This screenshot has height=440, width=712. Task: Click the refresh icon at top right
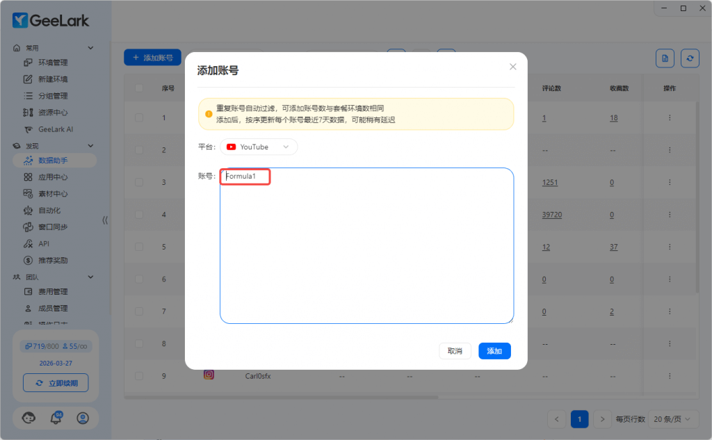[689, 58]
